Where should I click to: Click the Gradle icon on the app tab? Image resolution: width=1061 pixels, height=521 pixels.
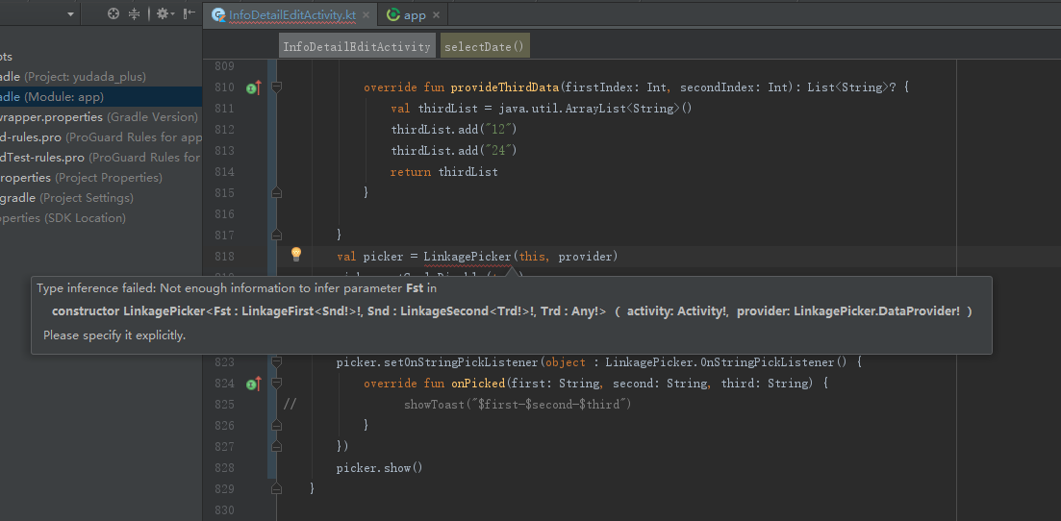click(392, 14)
